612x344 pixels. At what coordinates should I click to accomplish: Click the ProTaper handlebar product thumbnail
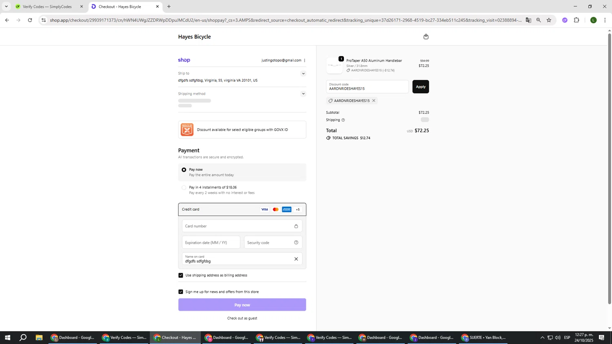coord(335,66)
